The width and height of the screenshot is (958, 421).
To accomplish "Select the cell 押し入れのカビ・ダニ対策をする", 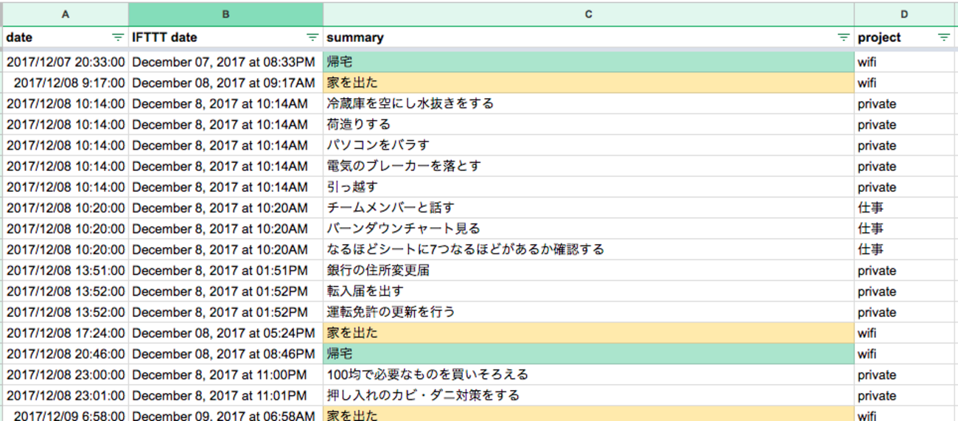I will tap(589, 395).
